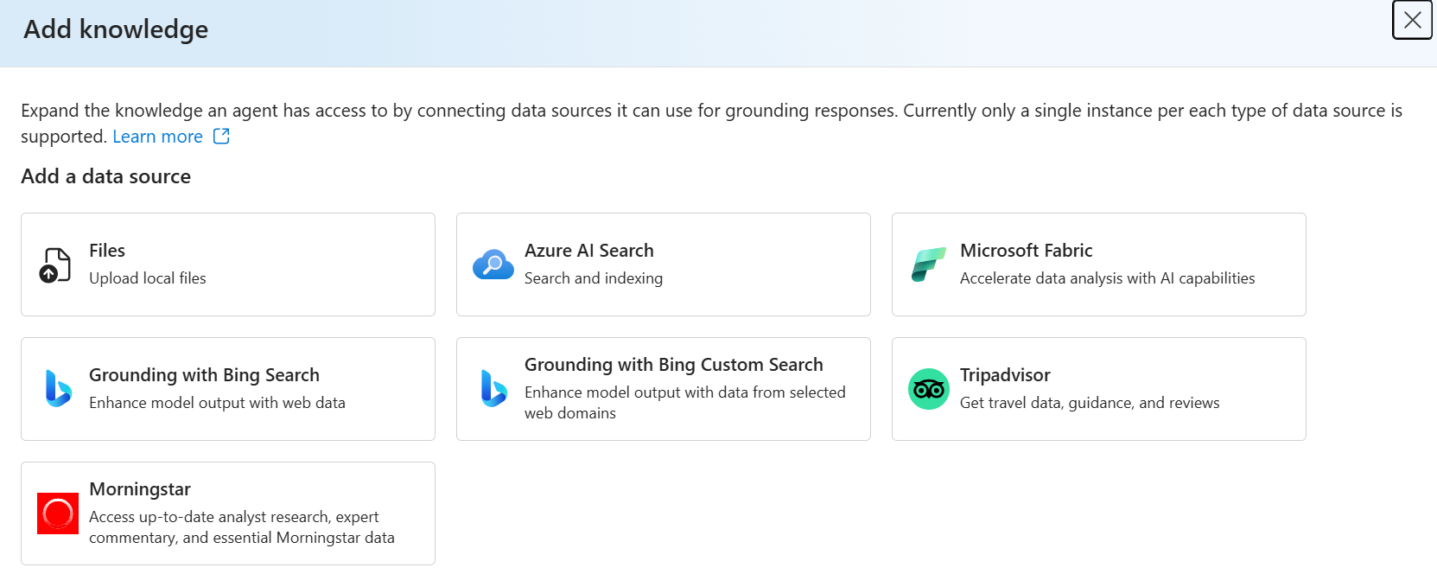1437x574 pixels.
Task: Click the Bing logo beside Bing Custom Search
Action: tap(493, 389)
